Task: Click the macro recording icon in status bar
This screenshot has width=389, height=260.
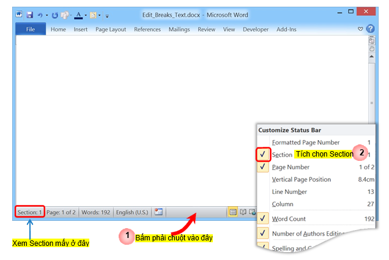Action: click(x=159, y=212)
